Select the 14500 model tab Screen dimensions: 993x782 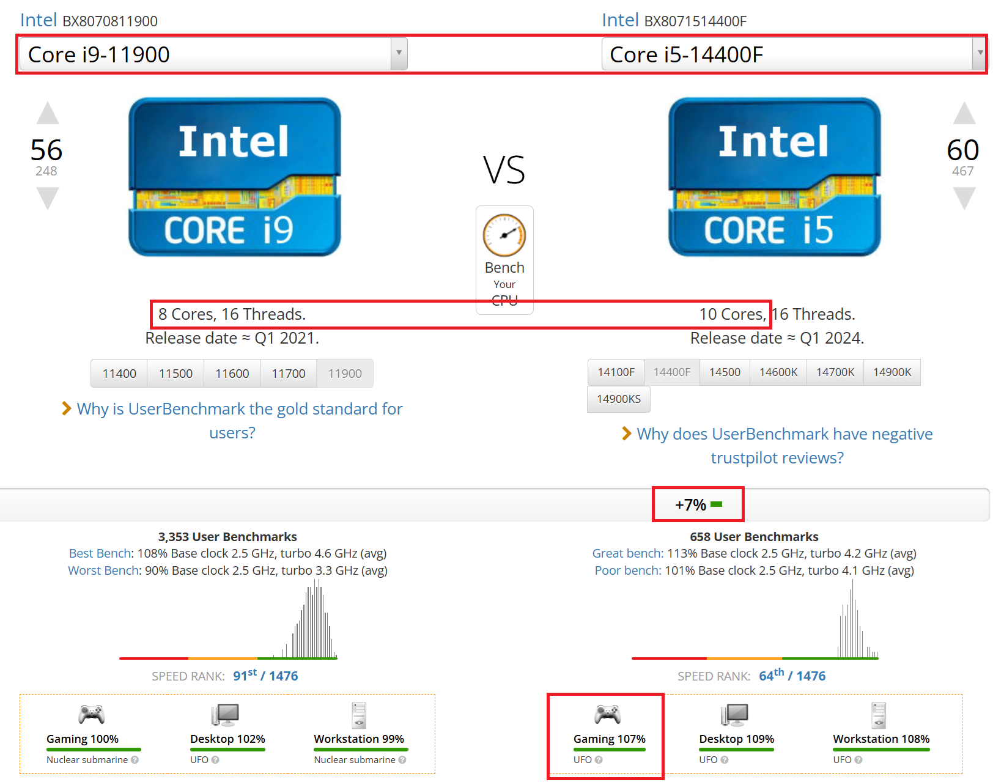pyautogui.click(x=725, y=372)
